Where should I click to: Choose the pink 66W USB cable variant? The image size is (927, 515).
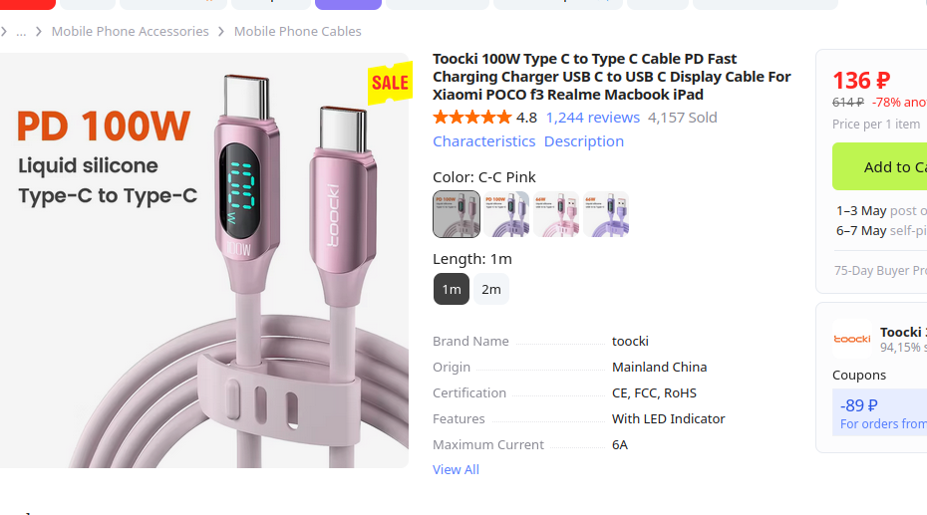click(556, 214)
